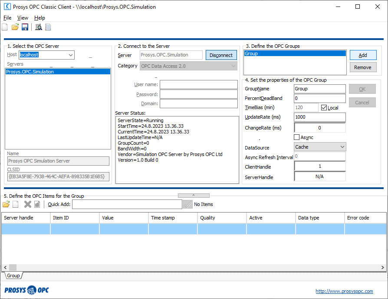Click the Version=1.0 Build 0 status line
Viewport: 388px width, 299px height.
coord(138,160)
